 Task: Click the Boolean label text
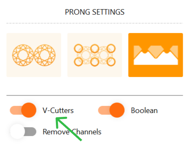[144, 111]
